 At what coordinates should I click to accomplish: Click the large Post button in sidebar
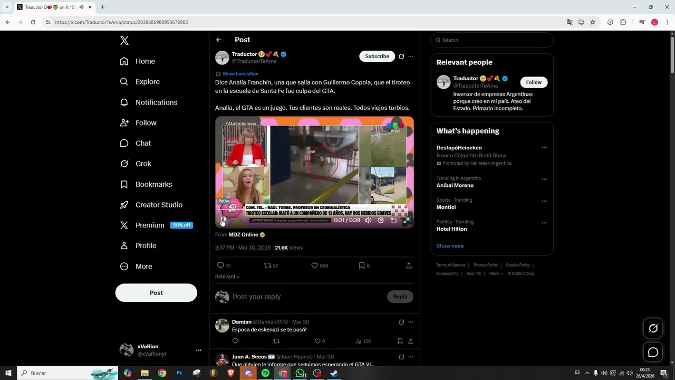(156, 293)
